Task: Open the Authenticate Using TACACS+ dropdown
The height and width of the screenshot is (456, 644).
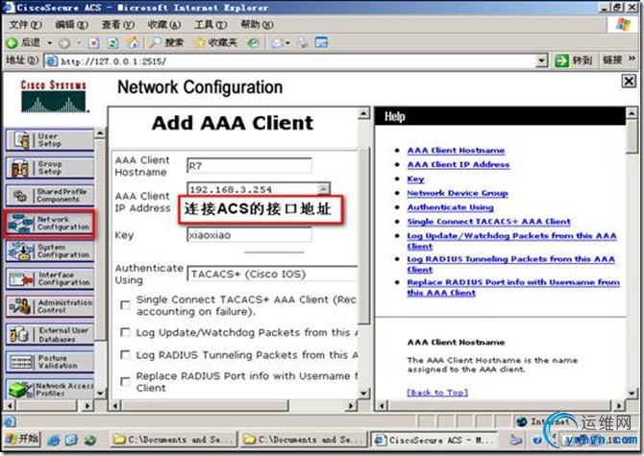Action: click(x=273, y=274)
